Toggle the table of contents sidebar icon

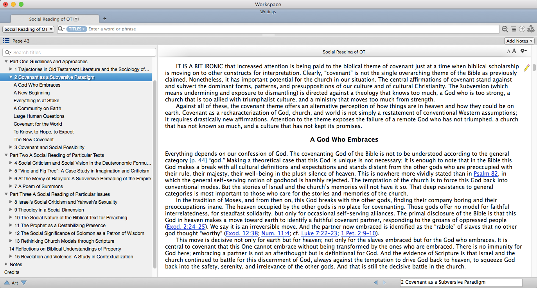(6, 41)
